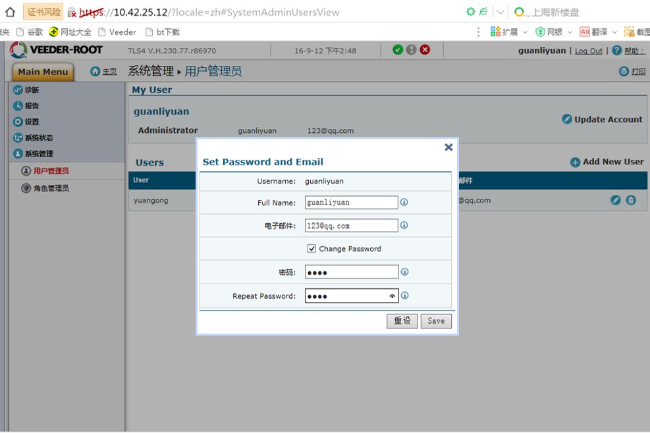The height and width of the screenshot is (433, 650).
Task: Open the Main Menu tab
Action: coord(43,72)
